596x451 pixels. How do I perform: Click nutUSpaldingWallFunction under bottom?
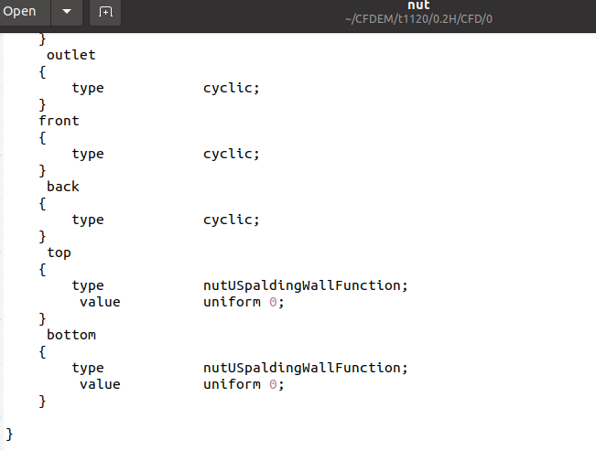point(305,368)
